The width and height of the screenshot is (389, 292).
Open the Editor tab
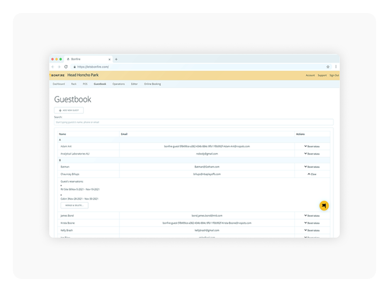(x=134, y=84)
